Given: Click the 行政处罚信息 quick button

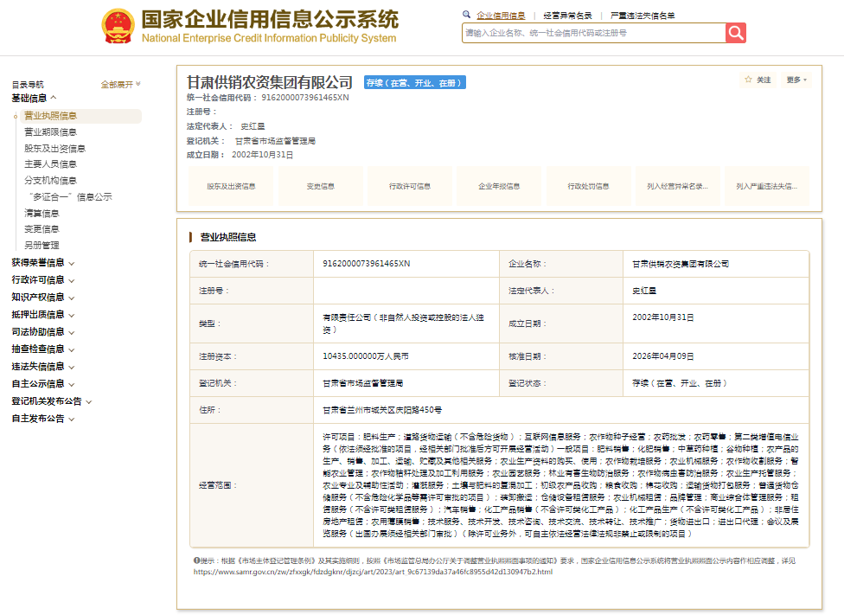Looking at the screenshot, I should (588, 186).
